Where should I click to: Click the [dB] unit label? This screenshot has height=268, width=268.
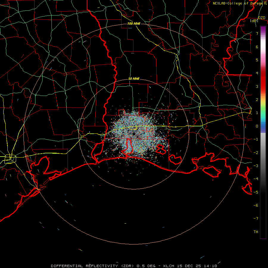click(254, 21)
